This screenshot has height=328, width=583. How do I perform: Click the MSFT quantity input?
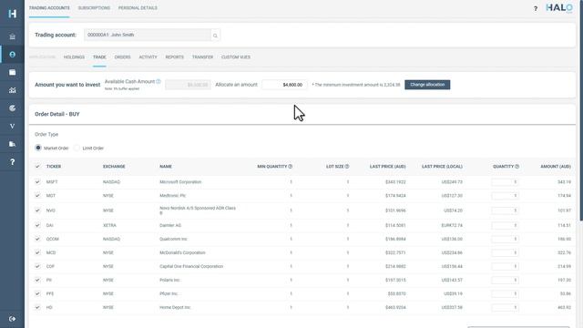click(x=505, y=182)
